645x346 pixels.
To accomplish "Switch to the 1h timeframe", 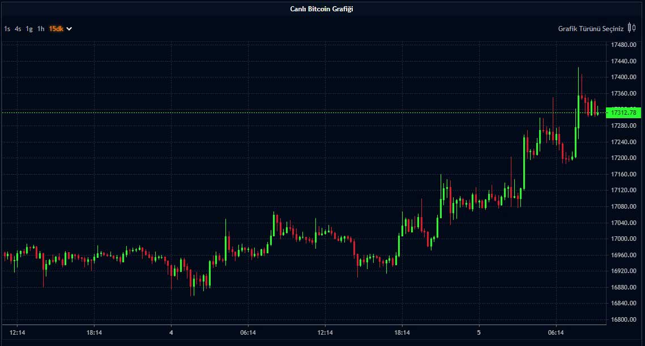I will click(x=41, y=29).
